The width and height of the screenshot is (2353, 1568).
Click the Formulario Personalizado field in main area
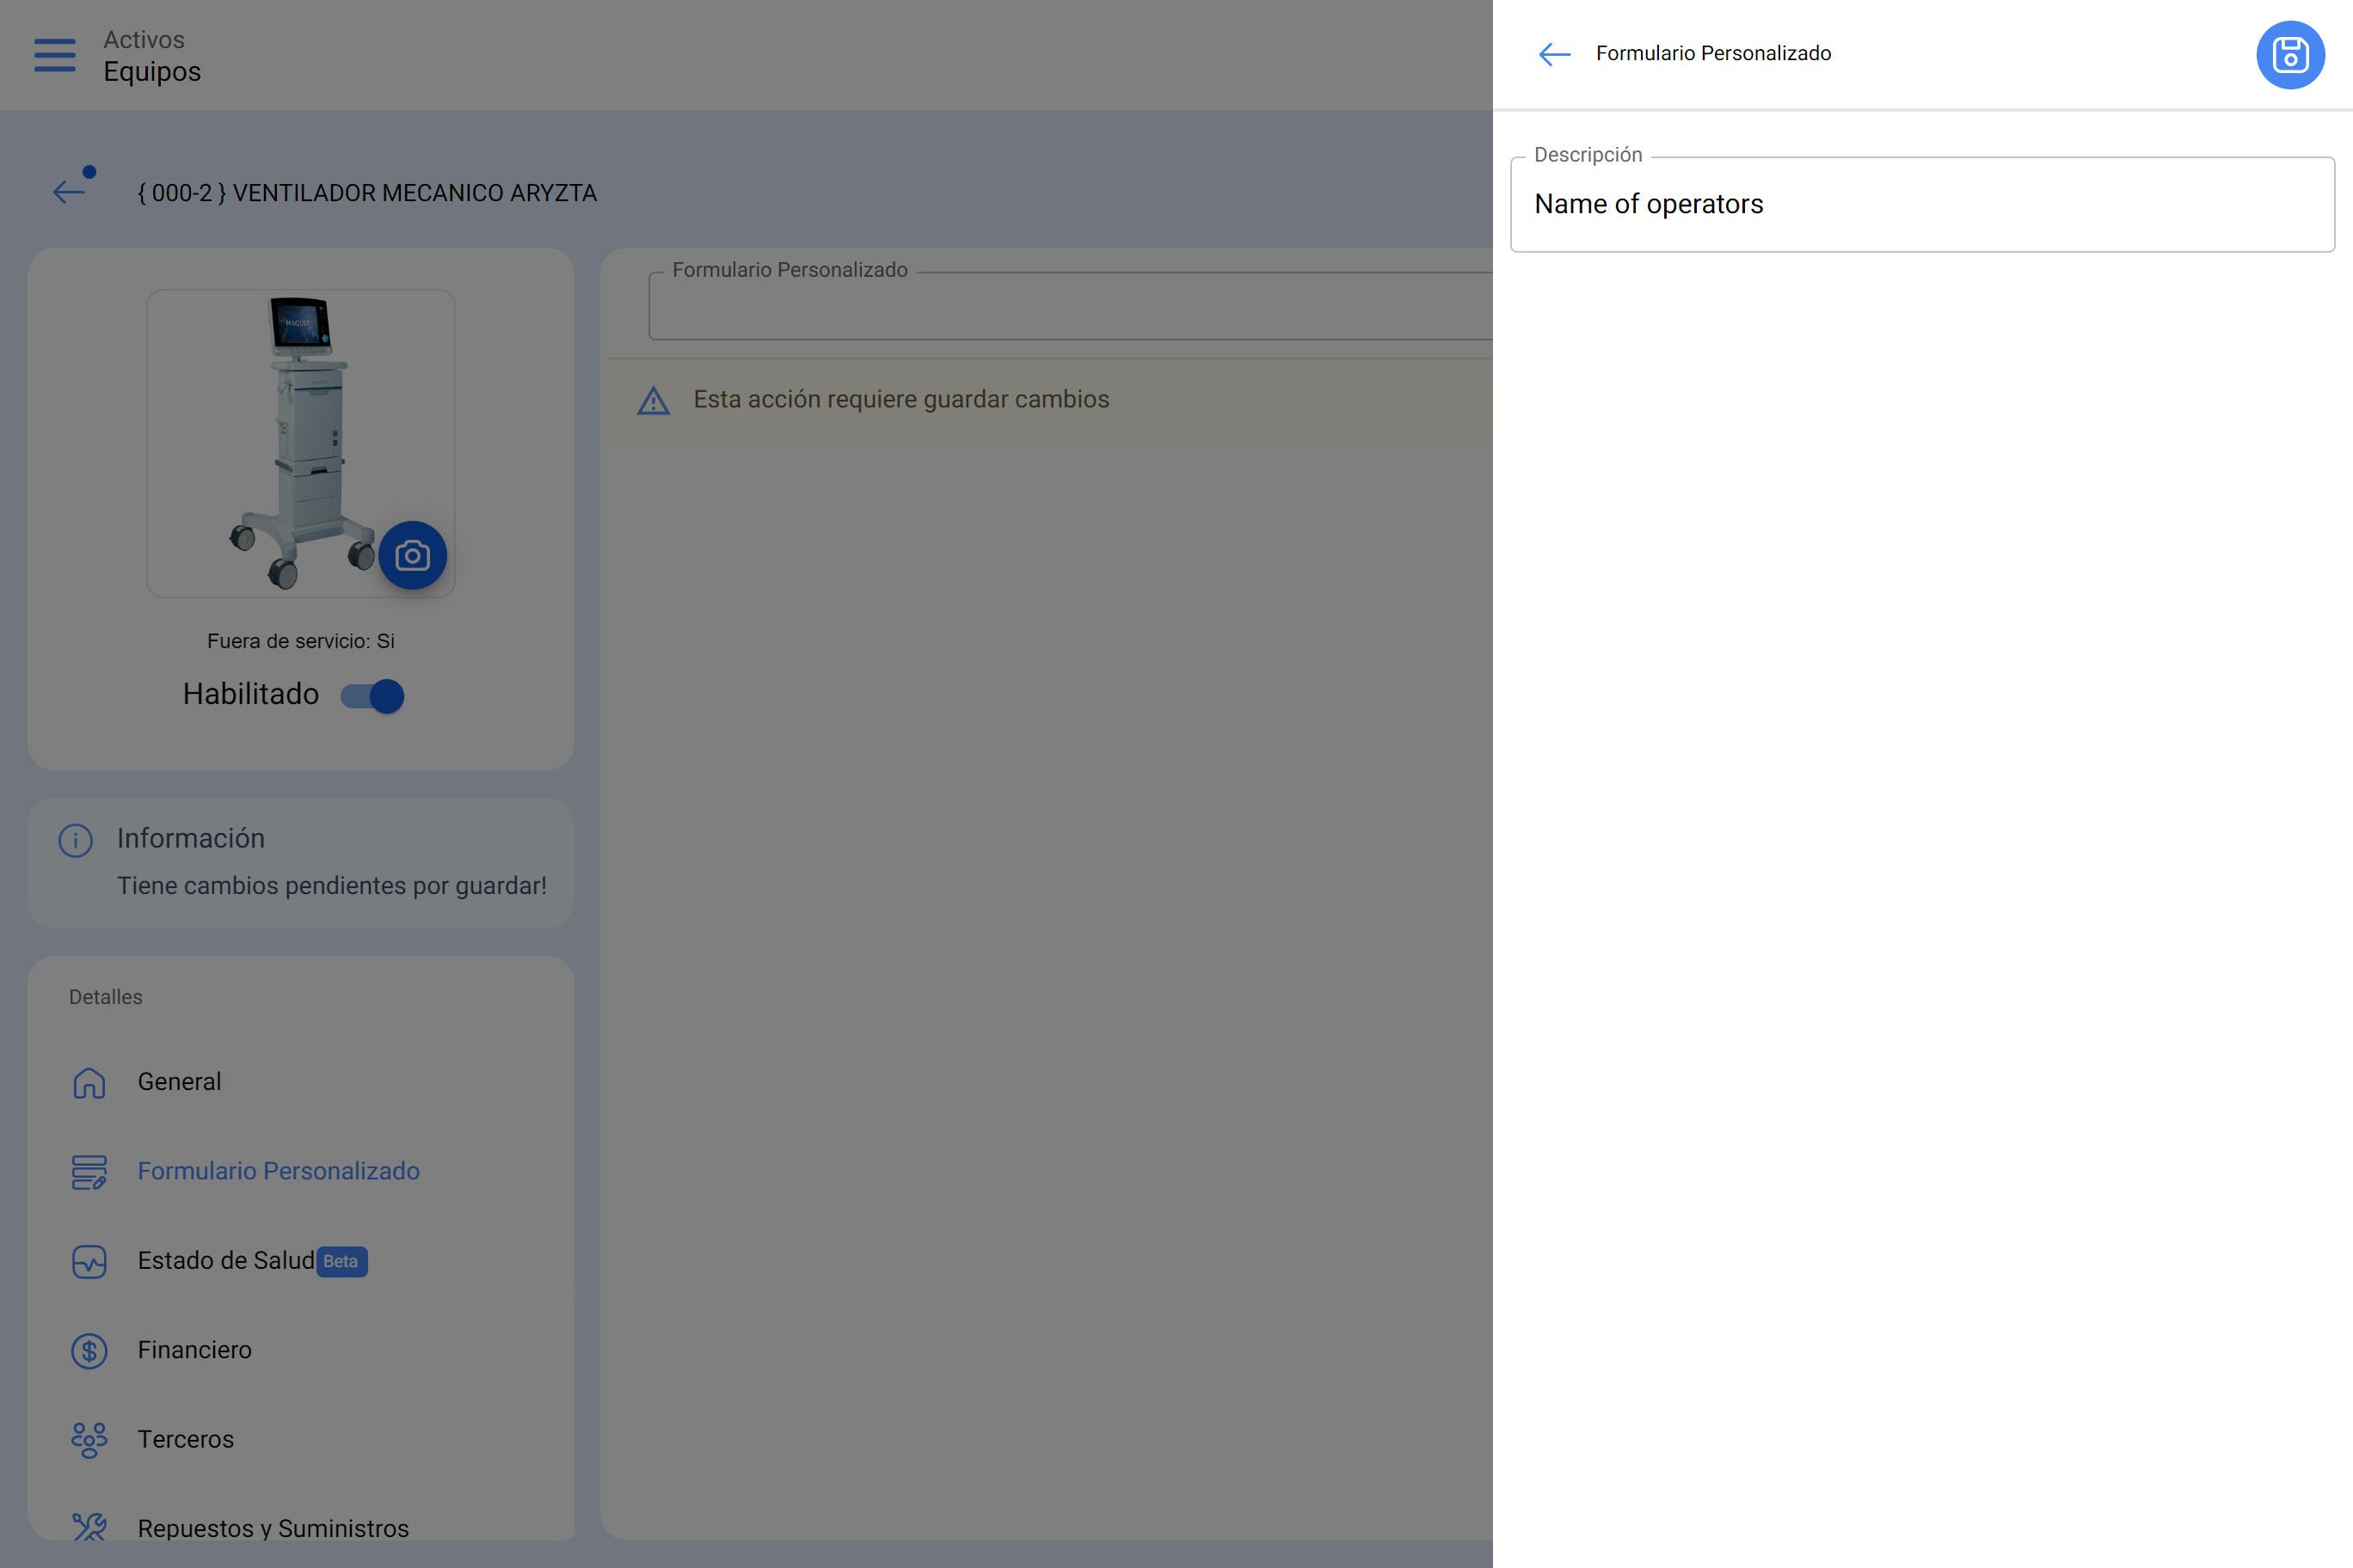click(1071, 305)
